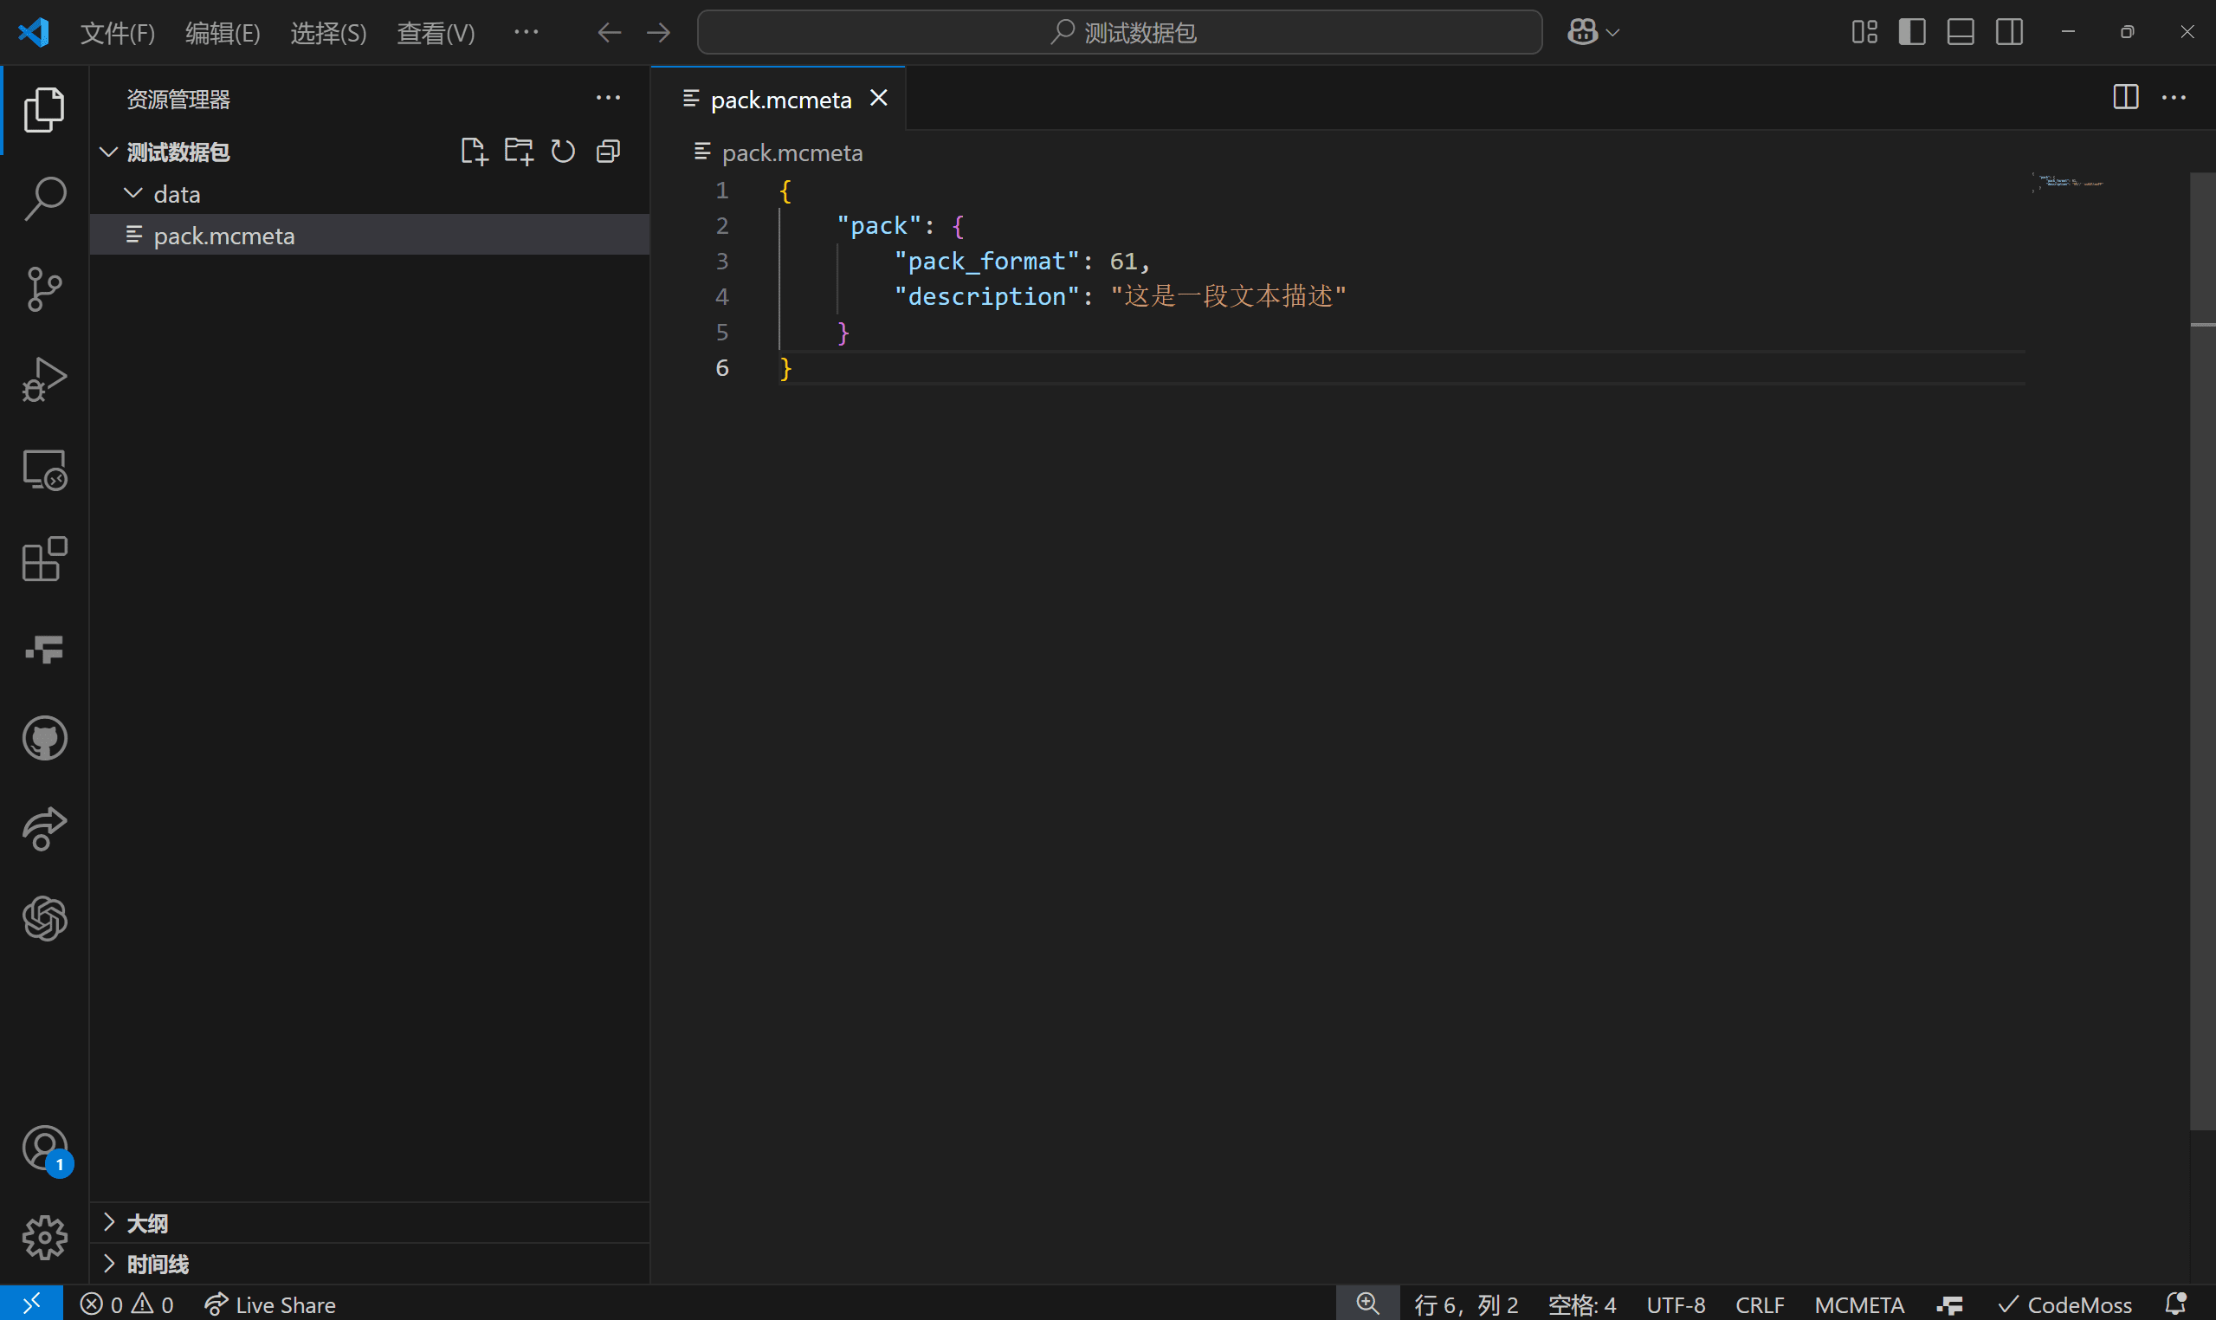Change CRLF end of line sequence
Image resolution: width=2216 pixels, height=1320 pixels.
tap(1760, 1305)
